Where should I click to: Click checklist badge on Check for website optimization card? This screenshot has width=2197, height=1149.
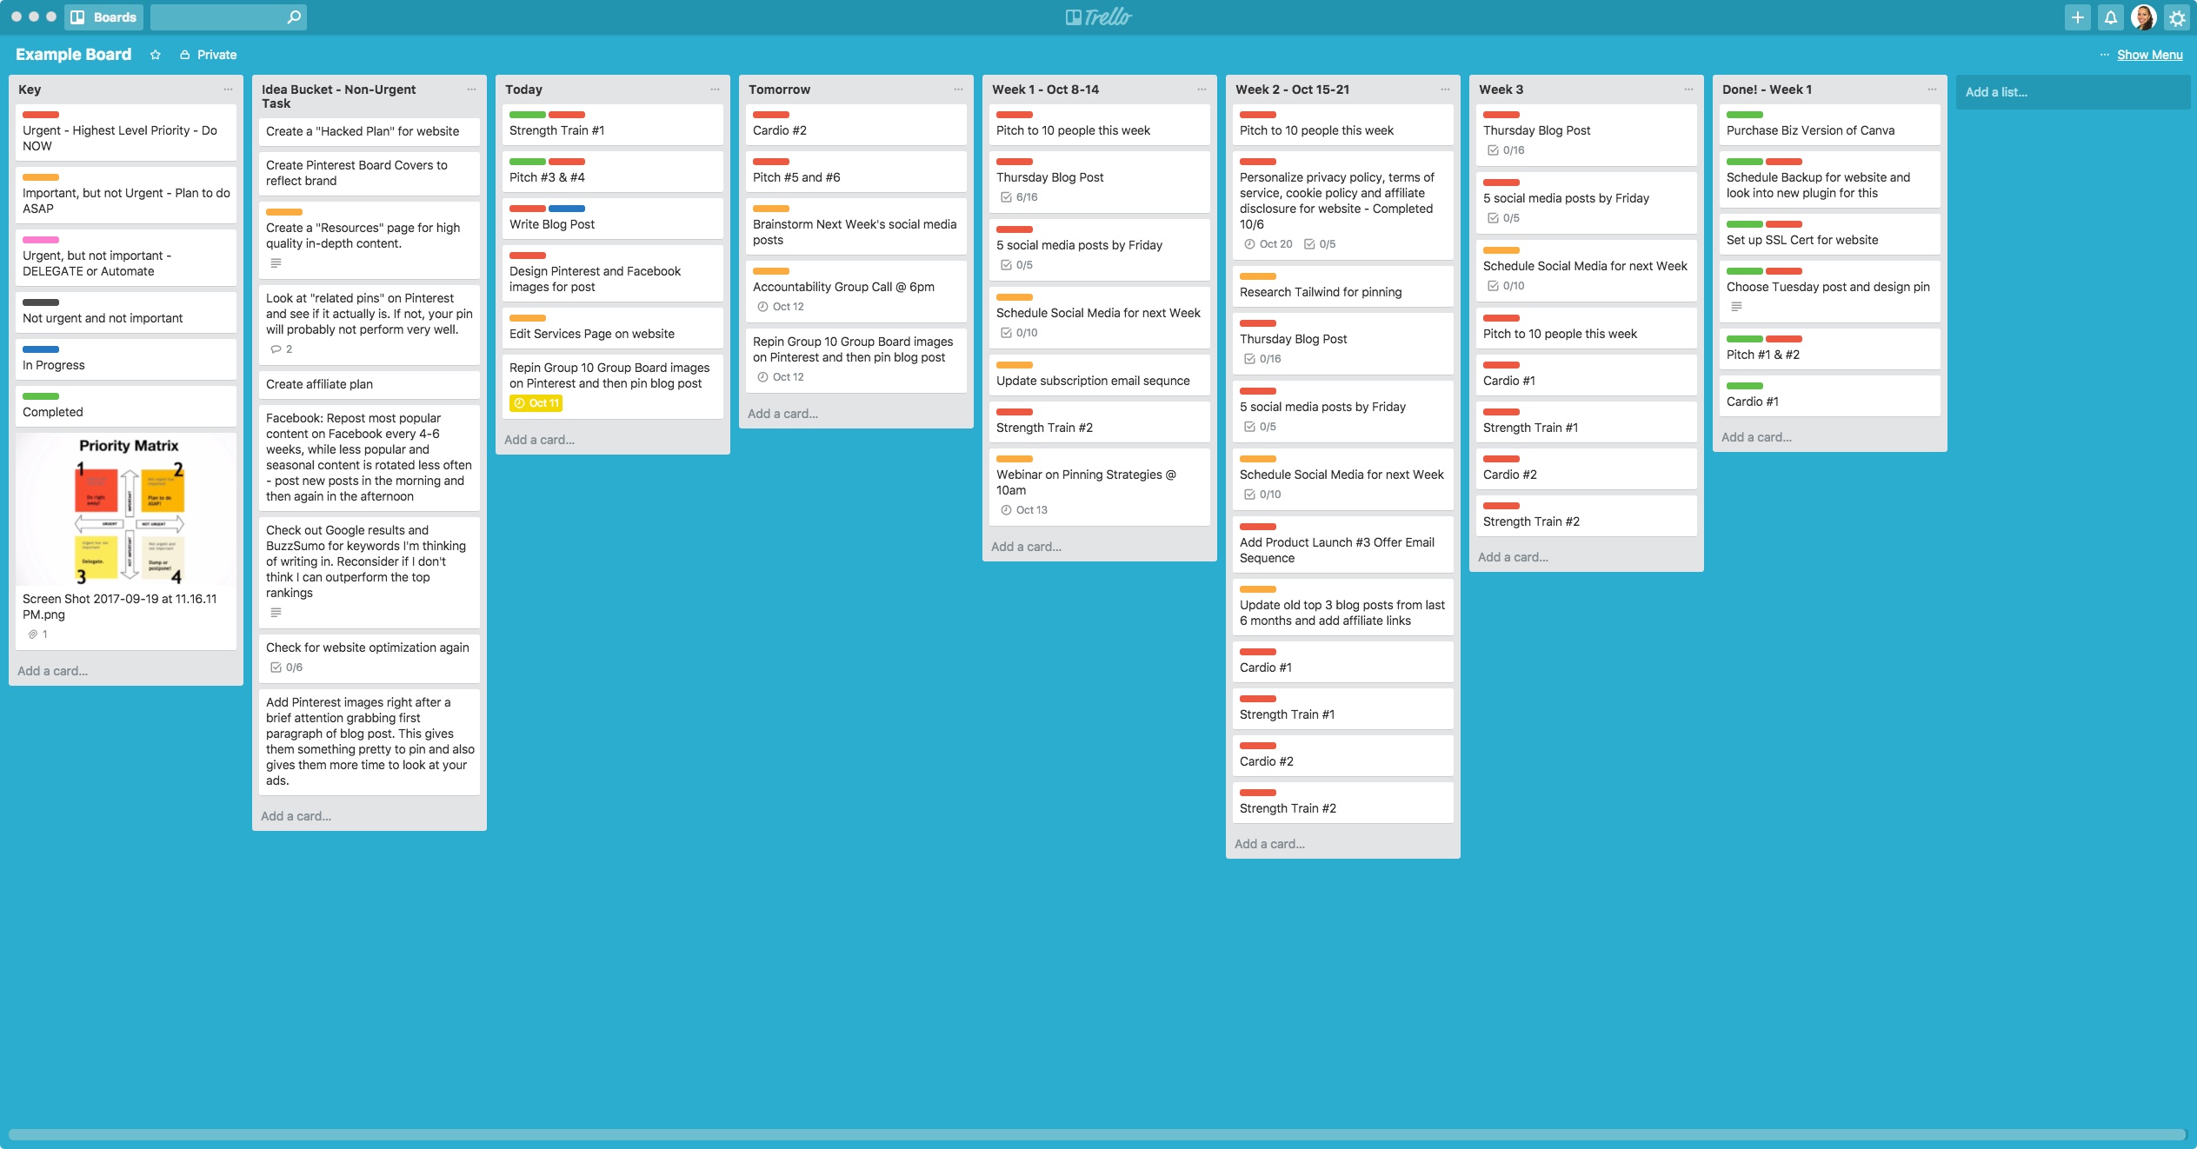coord(287,667)
